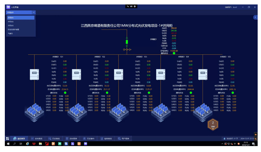Click the four-squares app grid icon
This screenshot has width=261, height=152.
[8, 139]
